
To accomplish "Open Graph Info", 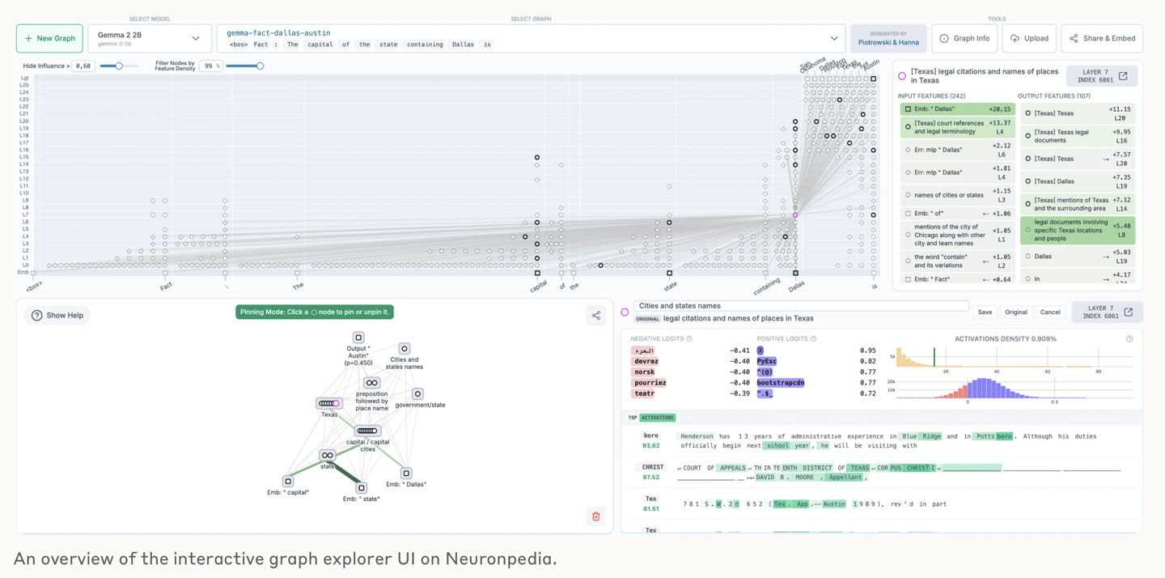I will point(964,38).
